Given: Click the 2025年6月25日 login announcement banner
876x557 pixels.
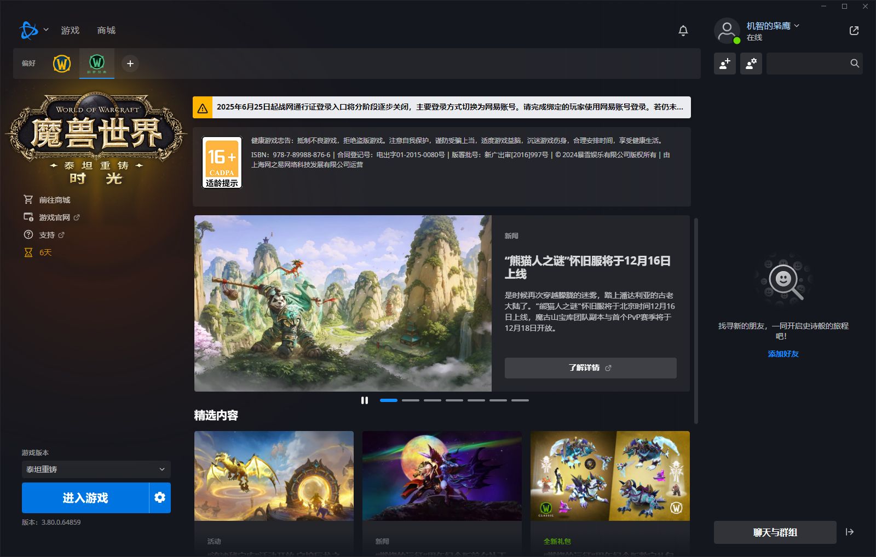Looking at the screenshot, I should (x=442, y=107).
